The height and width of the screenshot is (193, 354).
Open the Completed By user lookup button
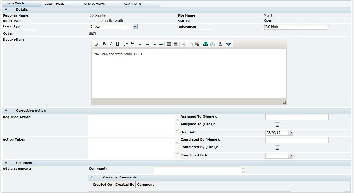click(277, 148)
